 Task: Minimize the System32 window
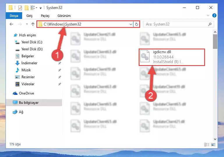184,8
